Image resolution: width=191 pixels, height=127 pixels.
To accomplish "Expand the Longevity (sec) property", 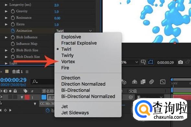I will coord(6,5).
